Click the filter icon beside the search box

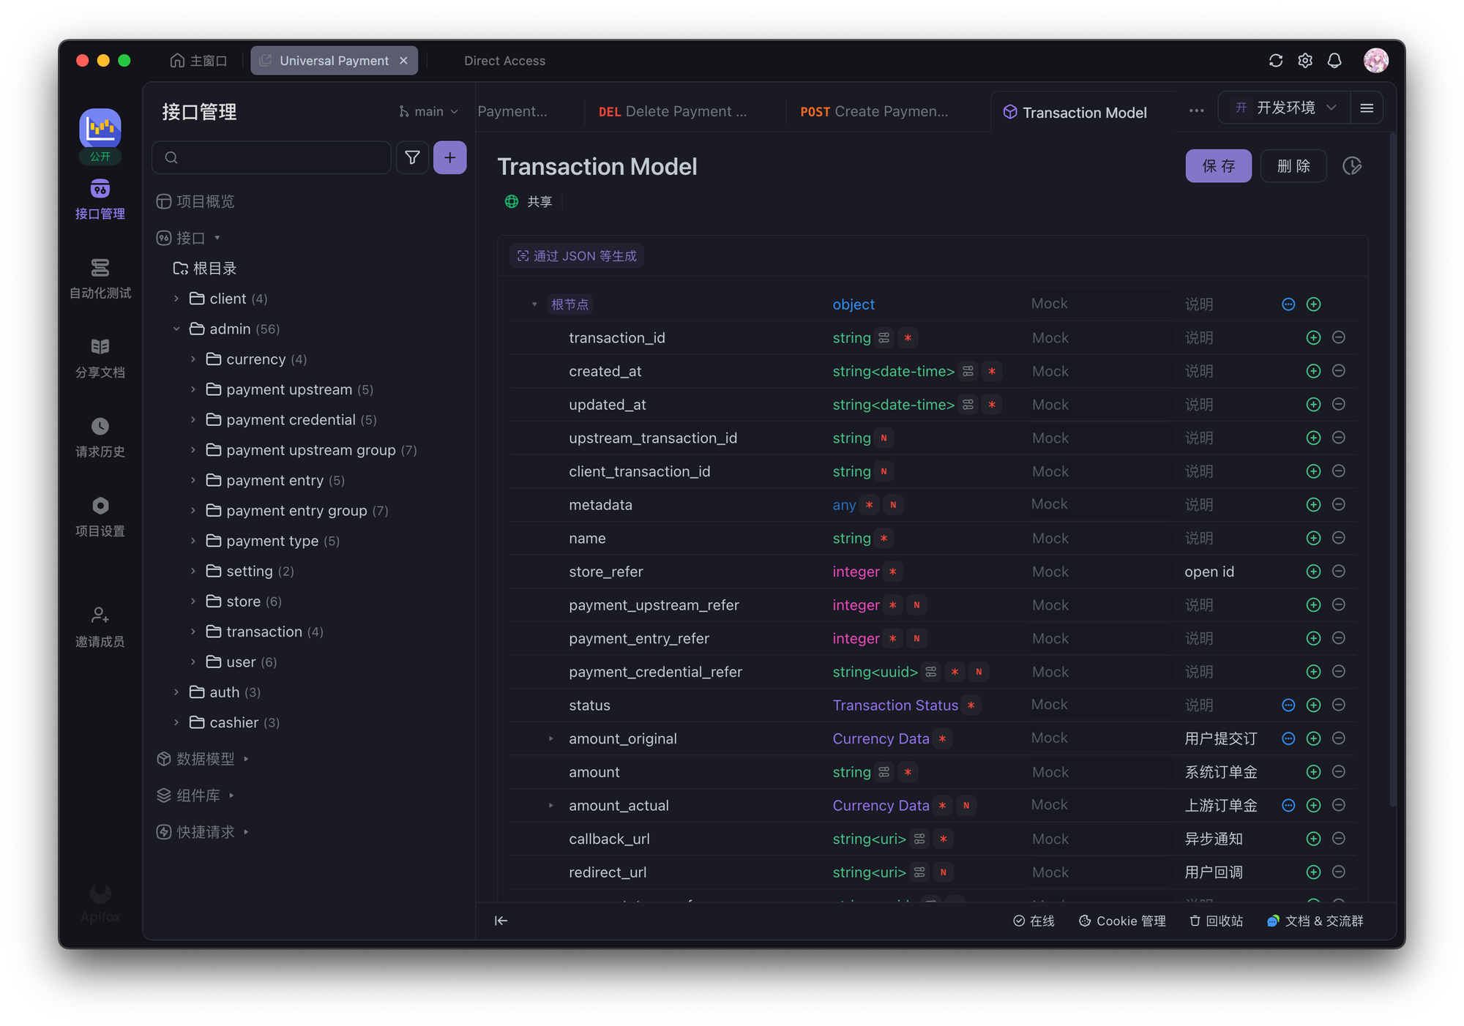[412, 157]
